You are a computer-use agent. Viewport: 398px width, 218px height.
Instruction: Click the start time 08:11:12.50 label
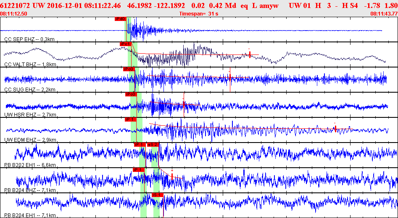click(x=14, y=14)
